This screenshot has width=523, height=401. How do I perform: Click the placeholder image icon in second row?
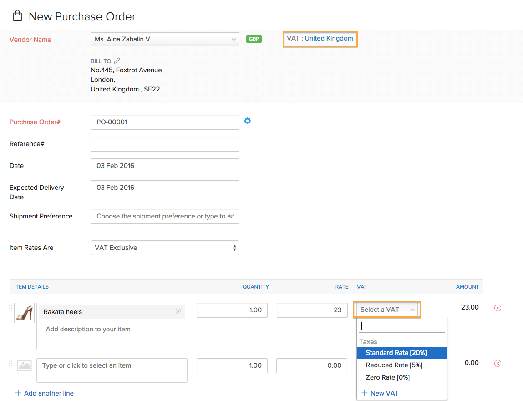pos(24,365)
